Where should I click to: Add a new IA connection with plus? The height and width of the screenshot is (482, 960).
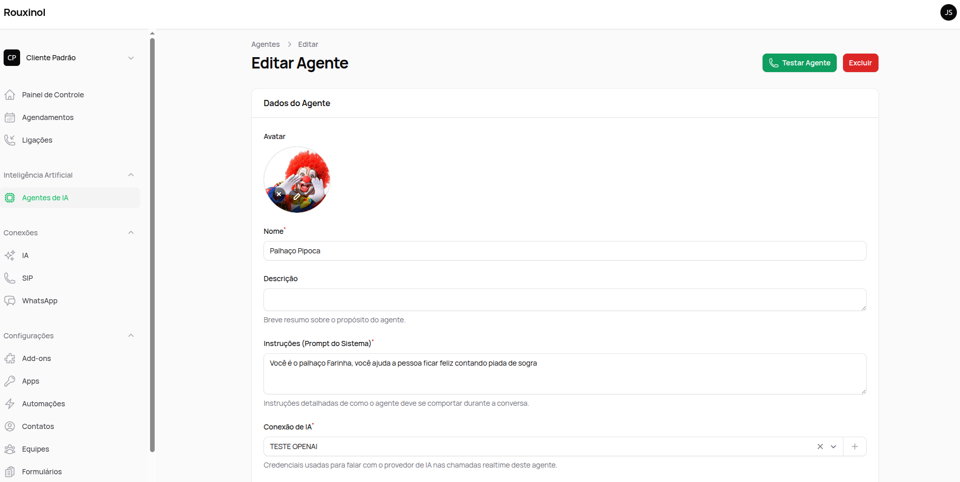pyautogui.click(x=855, y=446)
